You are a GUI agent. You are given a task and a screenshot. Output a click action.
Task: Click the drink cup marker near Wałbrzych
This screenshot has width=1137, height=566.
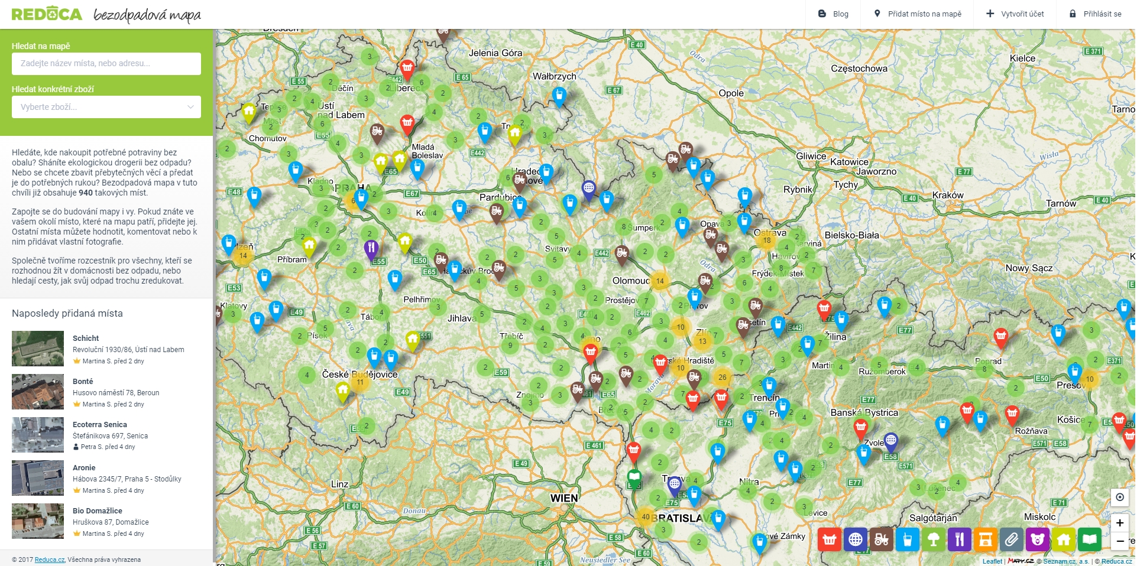559,96
